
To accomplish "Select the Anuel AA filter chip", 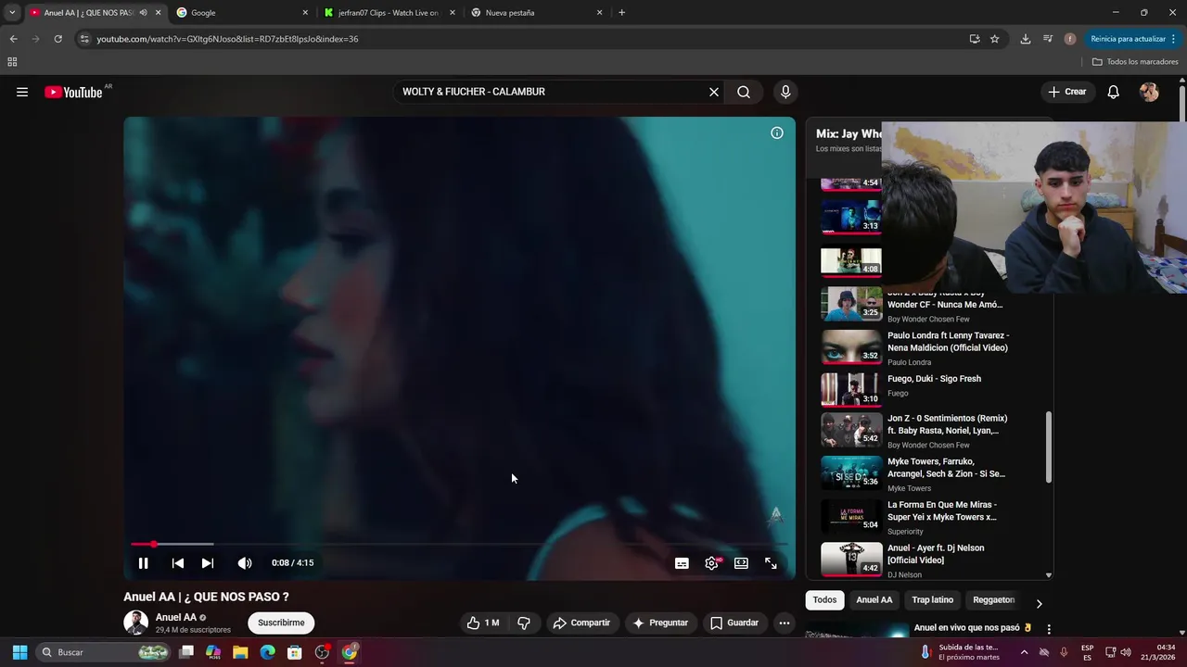I will click(874, 599).
